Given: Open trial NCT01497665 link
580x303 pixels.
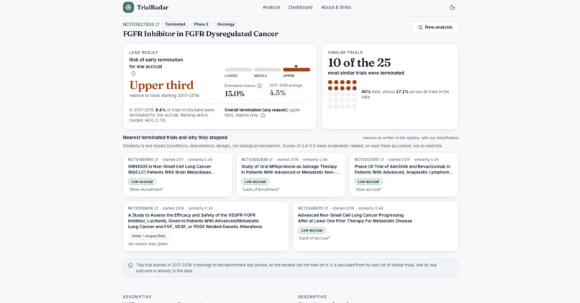Looking at the screenshot, I should pyautogui.click(x=140, y=160).
